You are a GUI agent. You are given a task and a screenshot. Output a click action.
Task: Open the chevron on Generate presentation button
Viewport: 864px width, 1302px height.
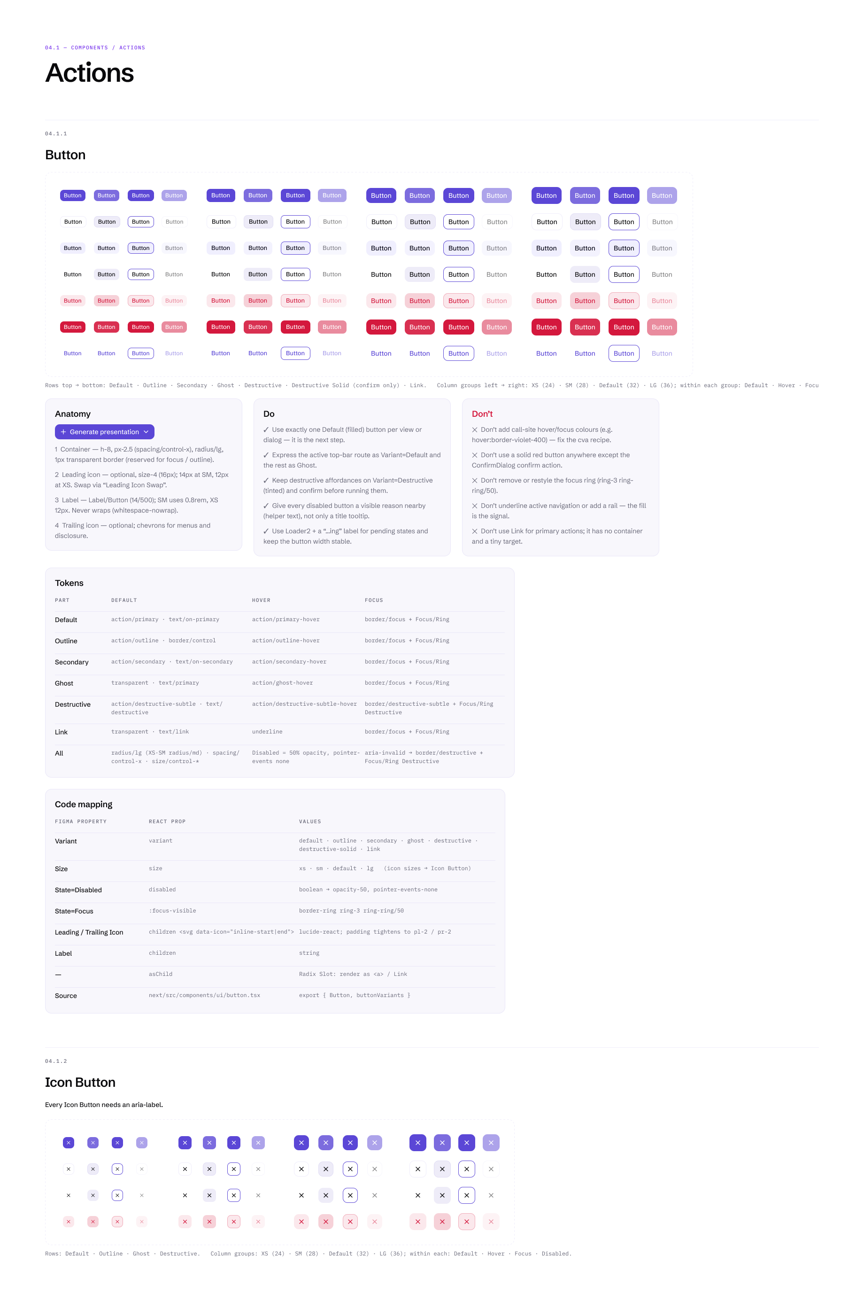(x=146, y=432)
